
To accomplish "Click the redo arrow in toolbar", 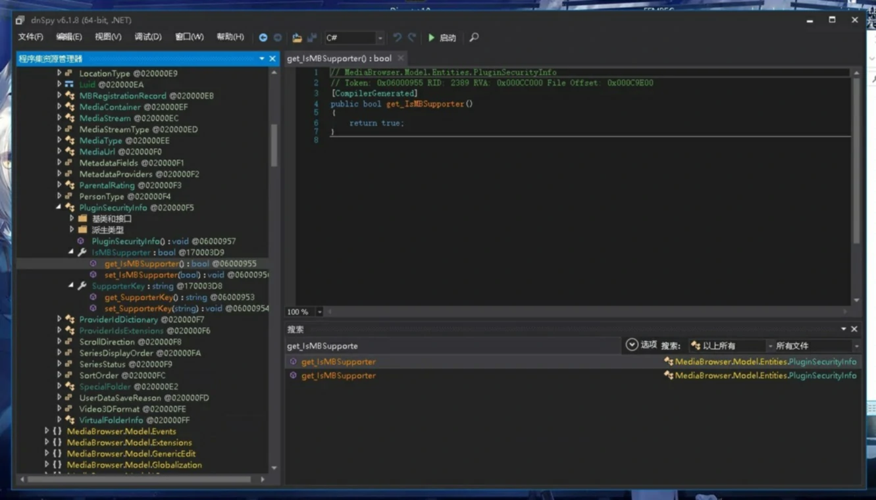I will point(412,37).
